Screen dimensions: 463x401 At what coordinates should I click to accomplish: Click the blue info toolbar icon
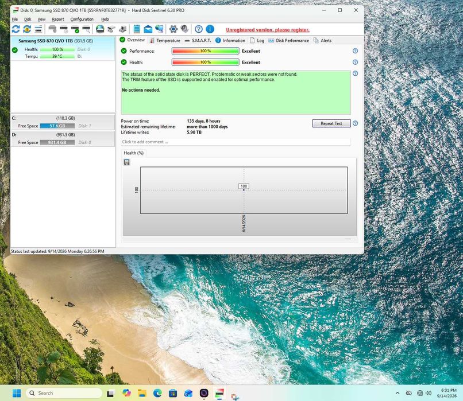point(210,29)
